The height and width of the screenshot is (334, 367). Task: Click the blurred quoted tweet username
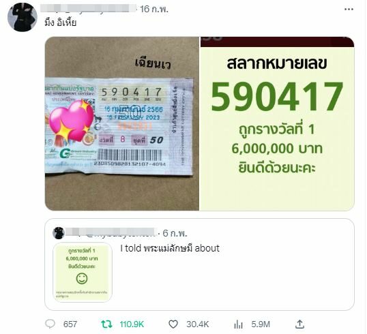[111, 232]
